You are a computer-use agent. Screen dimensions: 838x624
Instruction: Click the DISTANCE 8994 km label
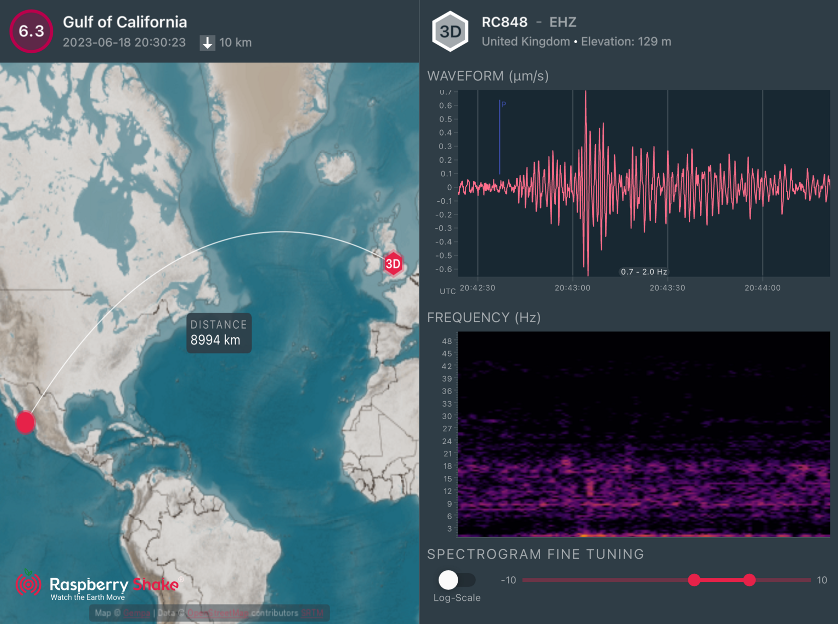(219, 333)
